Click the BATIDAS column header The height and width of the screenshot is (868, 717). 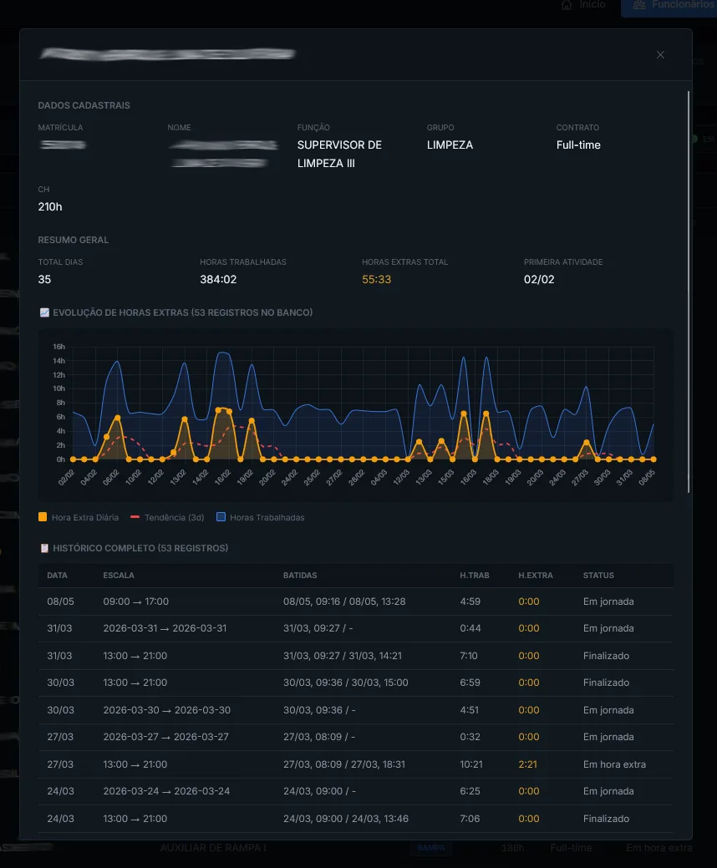pyautogui.click(x=300, y=575)
